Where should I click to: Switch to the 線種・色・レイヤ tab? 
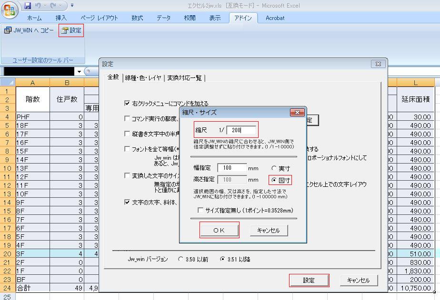pyautogui.click(x=143, y=78)
